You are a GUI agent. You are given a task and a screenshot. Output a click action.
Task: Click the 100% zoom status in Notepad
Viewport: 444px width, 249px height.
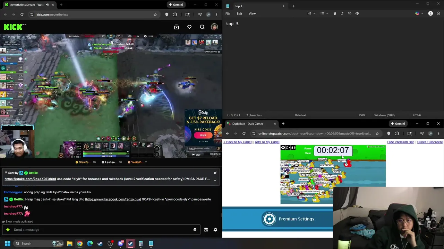[362, 115]
